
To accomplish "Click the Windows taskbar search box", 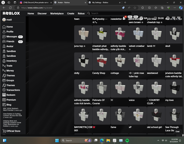I will click(x=76, y=140).
